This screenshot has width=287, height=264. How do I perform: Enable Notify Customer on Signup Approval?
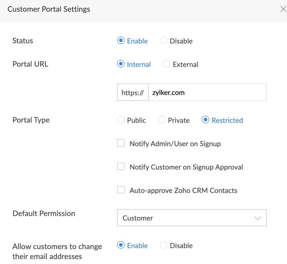pos(121,166)
